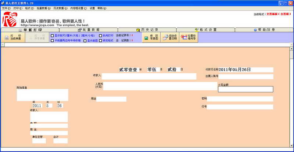Image resolution: width=294 pixels, height=152 pixels.
Task: Click the vertical scrollbar up arrow
Action: click(x=291, y=49)
